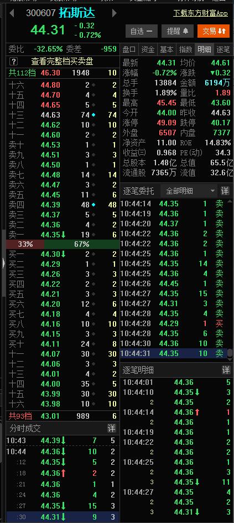This screenshot has height=523, width=234.
Task: Click the 委比 -32.65% value
Action: pos(48,49)
